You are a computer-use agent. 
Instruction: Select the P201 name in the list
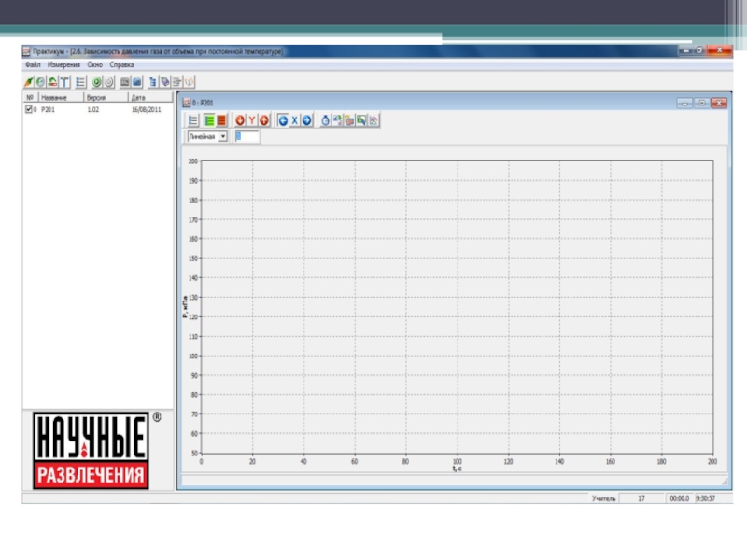[x=49, y=109]
